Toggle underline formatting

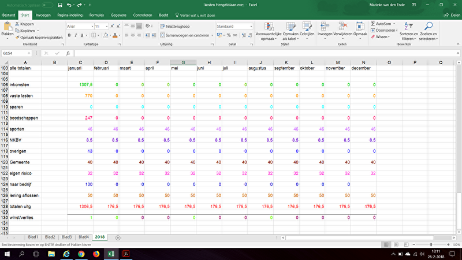[82, 35]
